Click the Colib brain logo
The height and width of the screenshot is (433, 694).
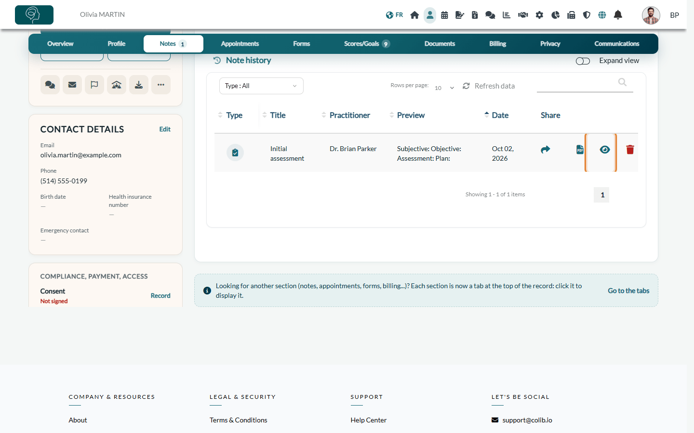34,15
